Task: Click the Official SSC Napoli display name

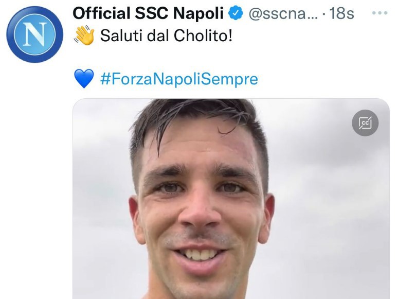Action: point(148,13)
